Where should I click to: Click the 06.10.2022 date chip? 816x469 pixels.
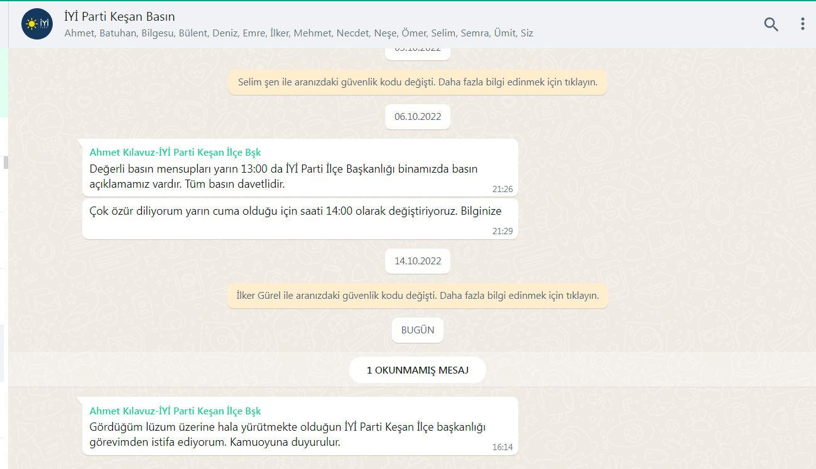tap(417, 117)
